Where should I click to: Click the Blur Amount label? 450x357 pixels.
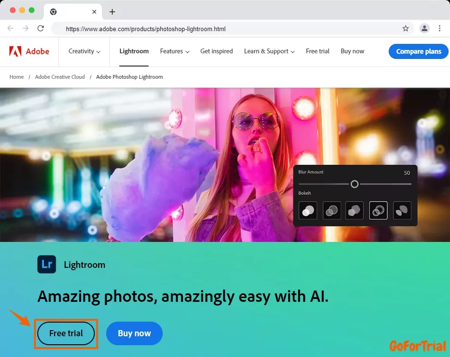pos(311,172)
